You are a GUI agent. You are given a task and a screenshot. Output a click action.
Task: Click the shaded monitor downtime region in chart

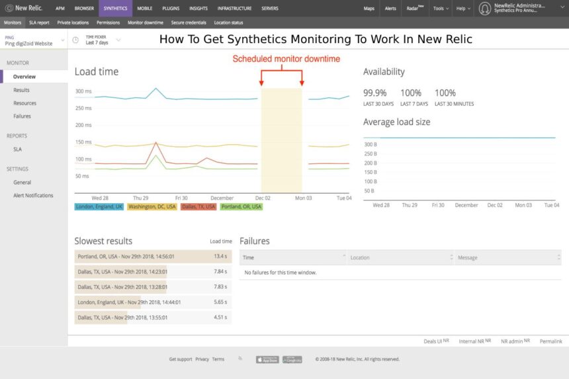click(x=282, y=140)
